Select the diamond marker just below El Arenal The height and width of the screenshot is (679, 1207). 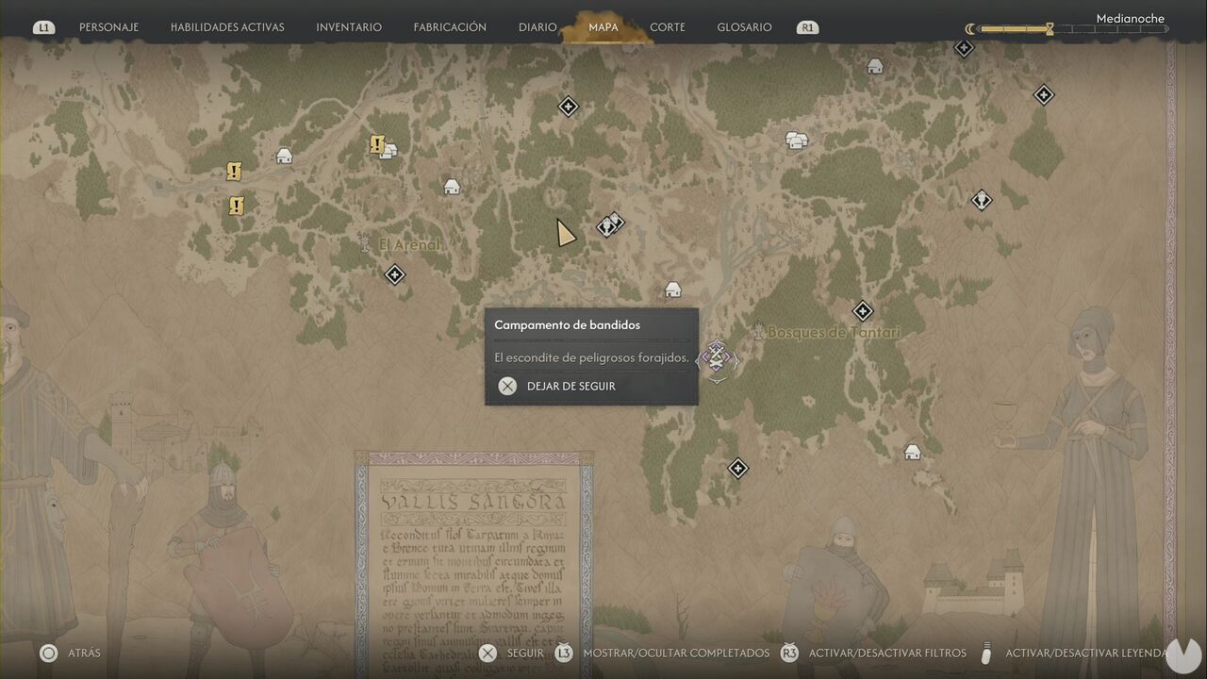tap(395, 274)
